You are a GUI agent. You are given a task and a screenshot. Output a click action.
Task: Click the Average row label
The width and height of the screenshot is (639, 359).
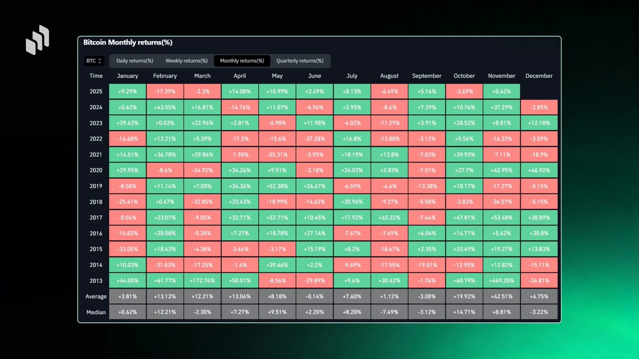96,296
